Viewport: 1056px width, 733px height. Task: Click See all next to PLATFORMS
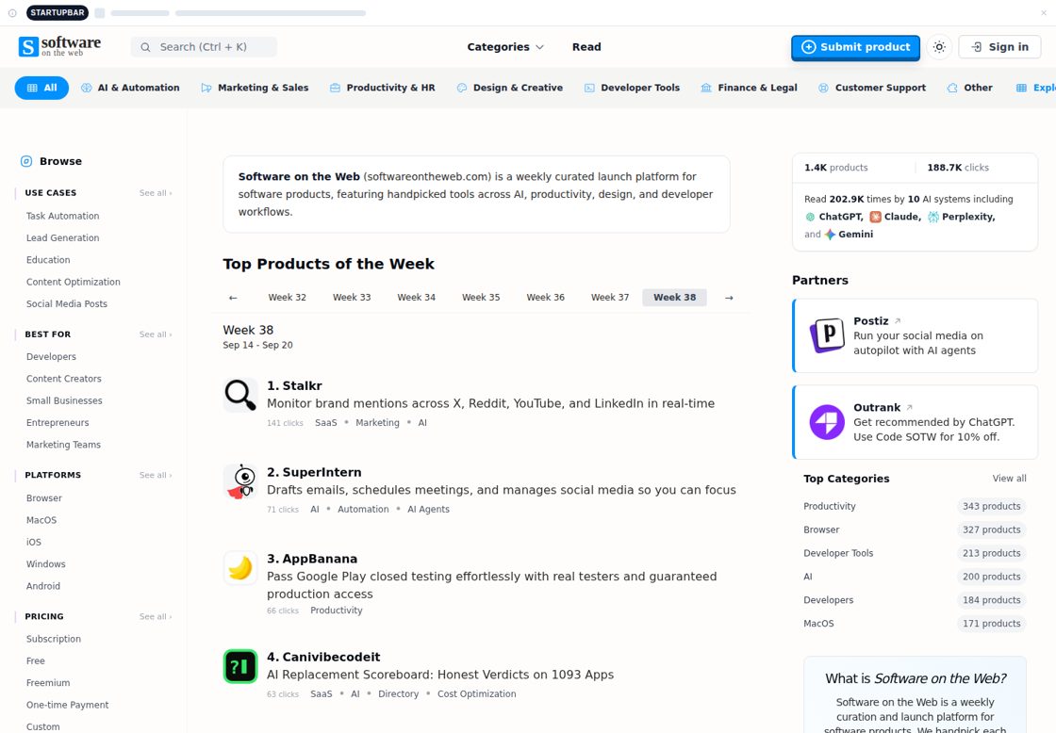tap(156, 475)
